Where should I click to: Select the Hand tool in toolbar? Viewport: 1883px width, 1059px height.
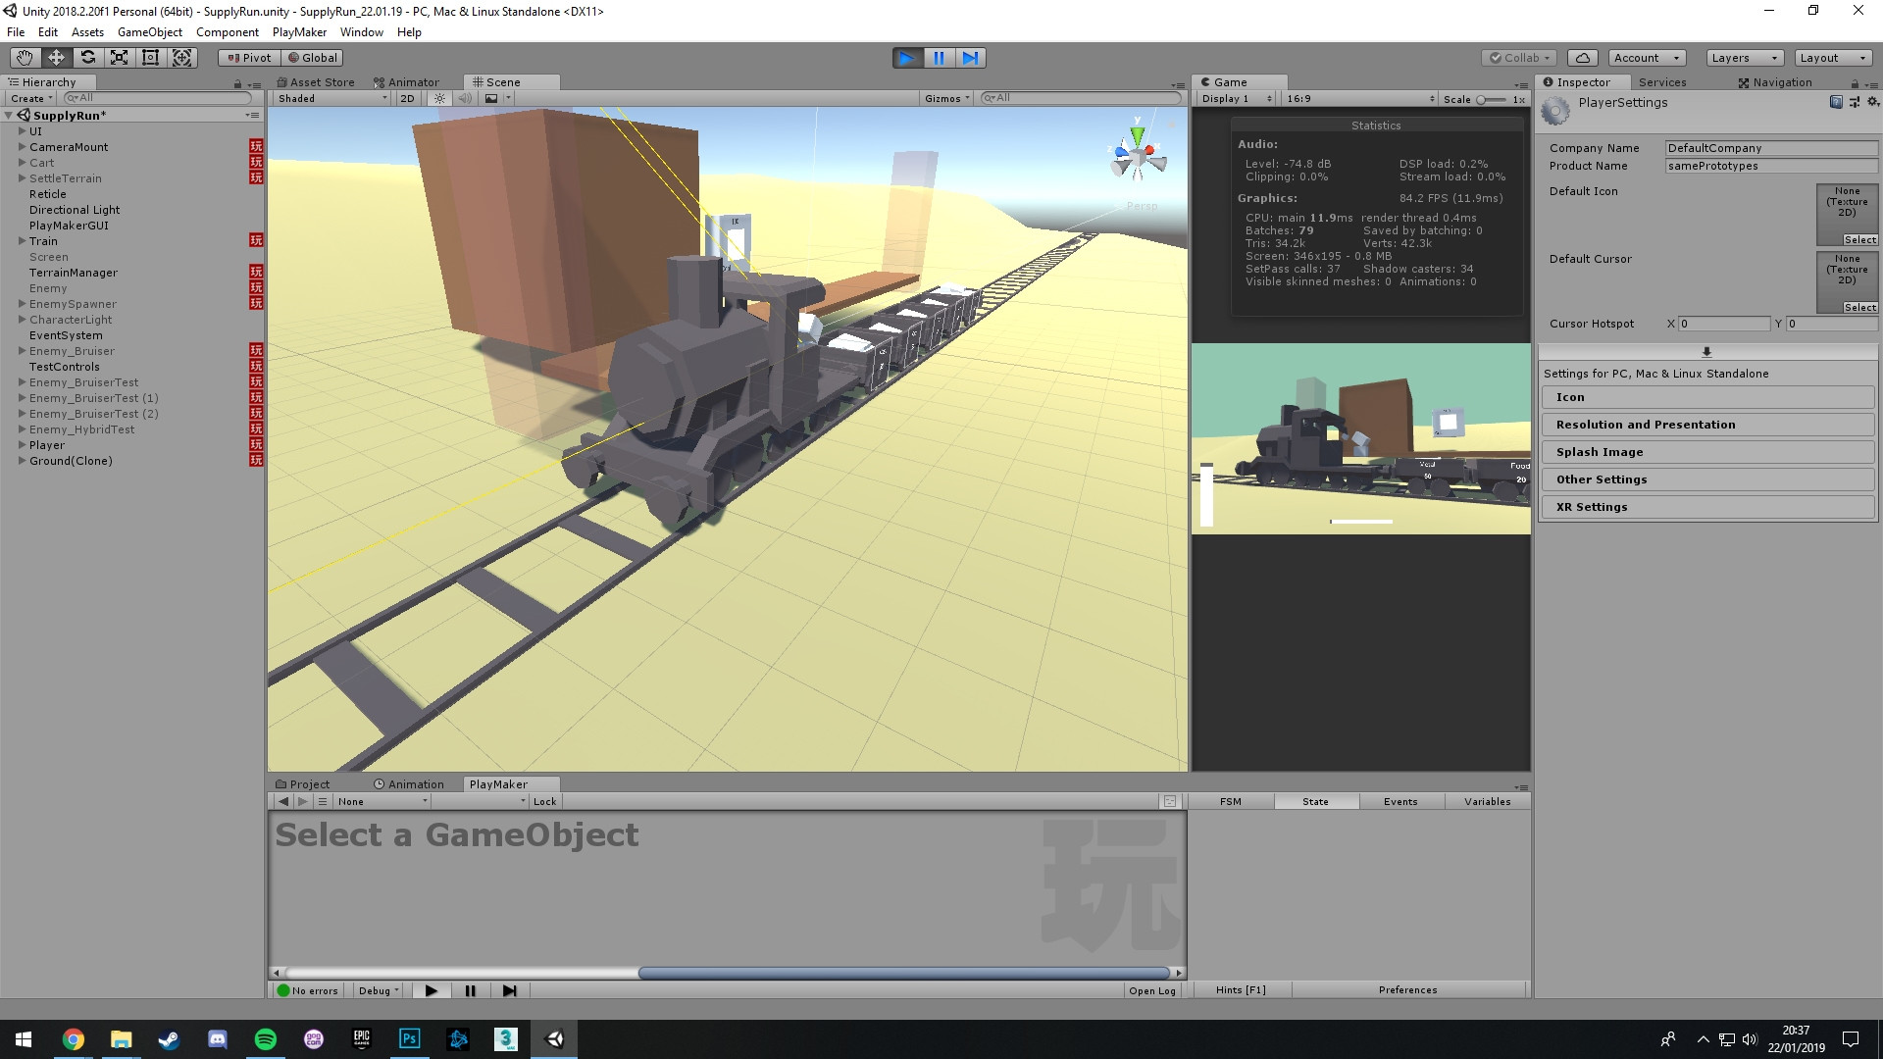pyautogui.click(x=25, y=58)
